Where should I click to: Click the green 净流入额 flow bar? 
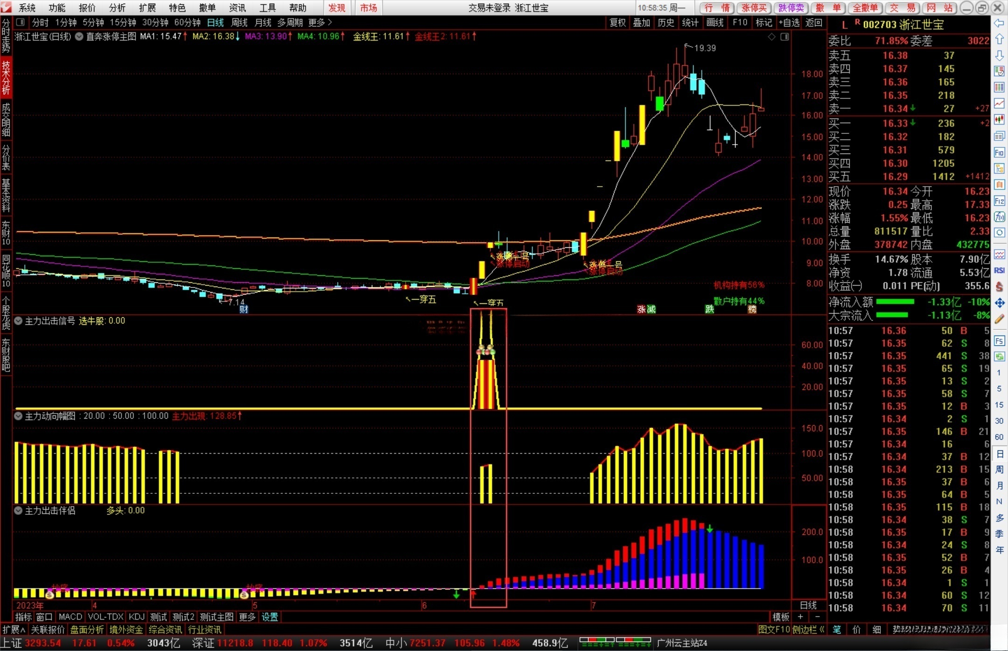(895, 302)
